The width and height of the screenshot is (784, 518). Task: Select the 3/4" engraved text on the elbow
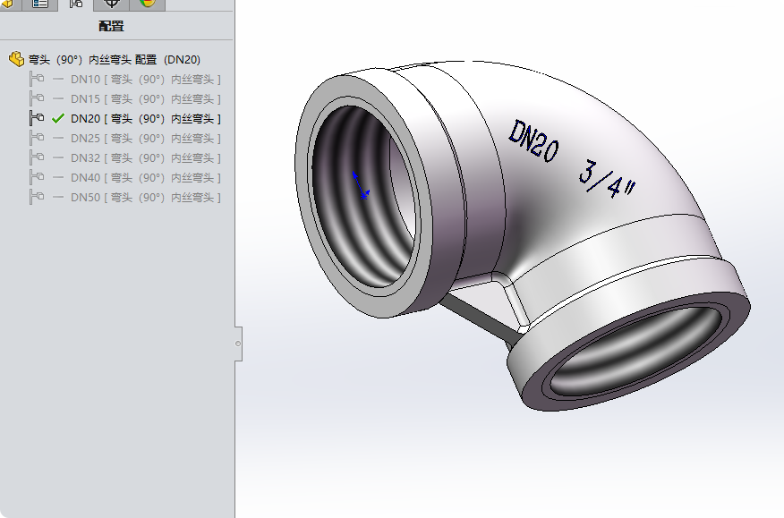[x=607, y=179]
